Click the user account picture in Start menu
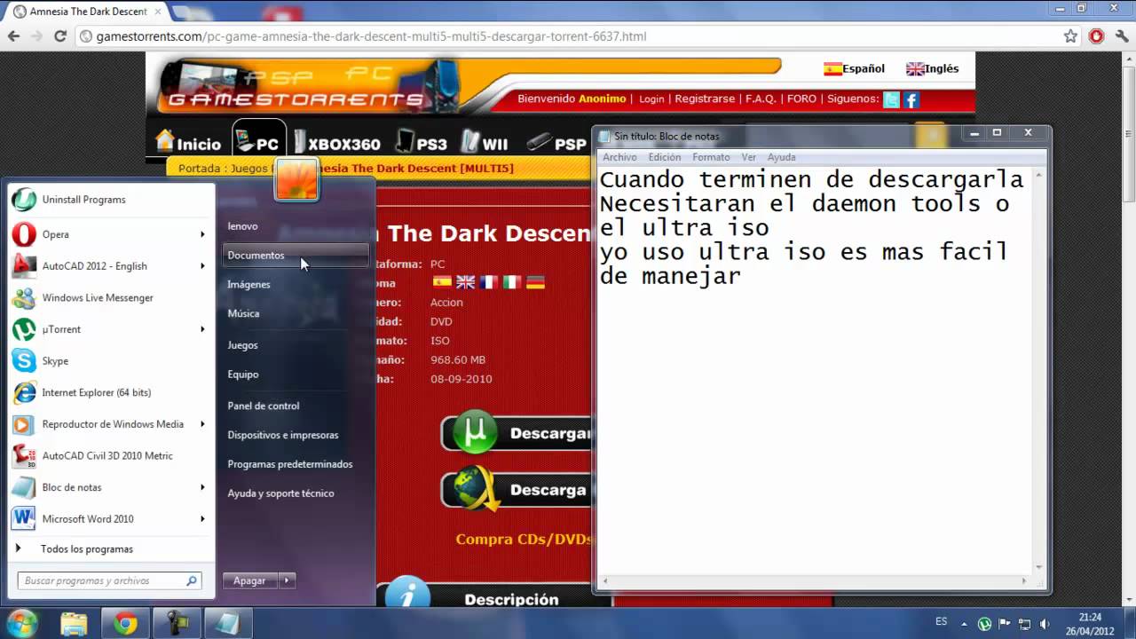Image resolution: width=1136 pixels, height=639 pixels. (296, 180)
